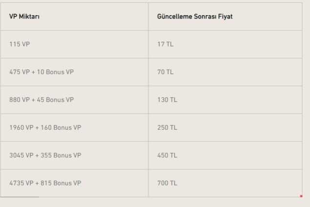Select the '700 TL' price cell
310x207 pixels.
[167, 184]
